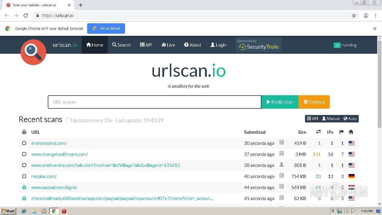
Task: Click QR icon on emiratesbnd.com row
Action: (x=281, y=143)
